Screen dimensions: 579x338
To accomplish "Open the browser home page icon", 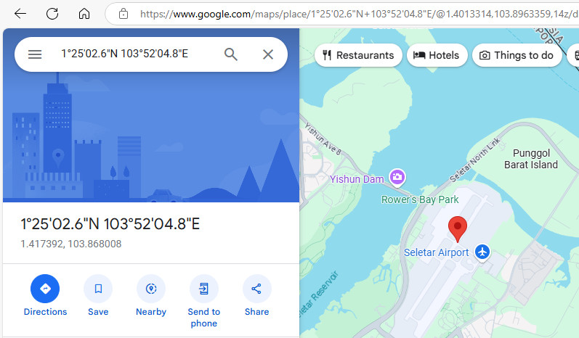I will point(84,14).
